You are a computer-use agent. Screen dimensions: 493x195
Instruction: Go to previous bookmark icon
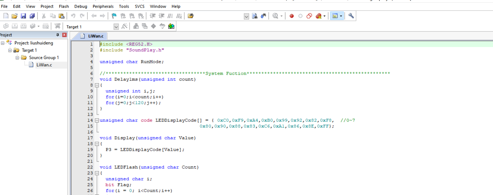pyautogui.click(x=123, y=16)
